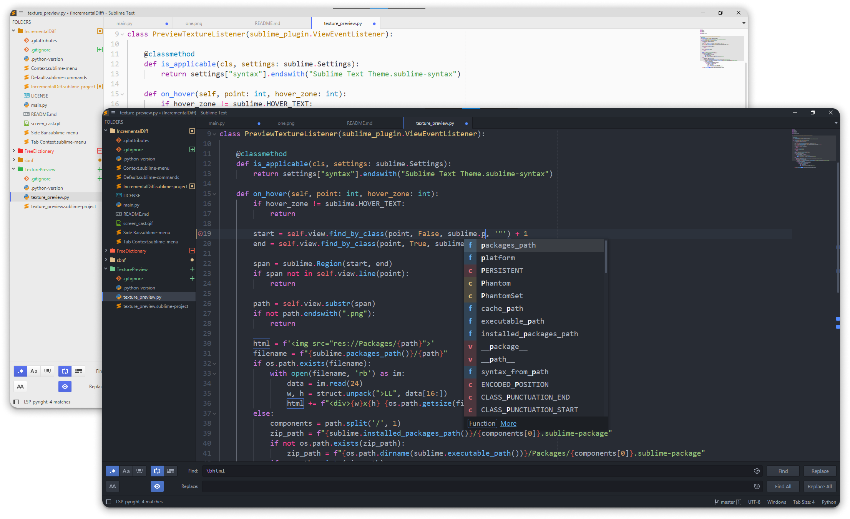Expand FreeDictionary folder in light sidebar
Viewport: 850px width, 519px height.
click(14, 151)
